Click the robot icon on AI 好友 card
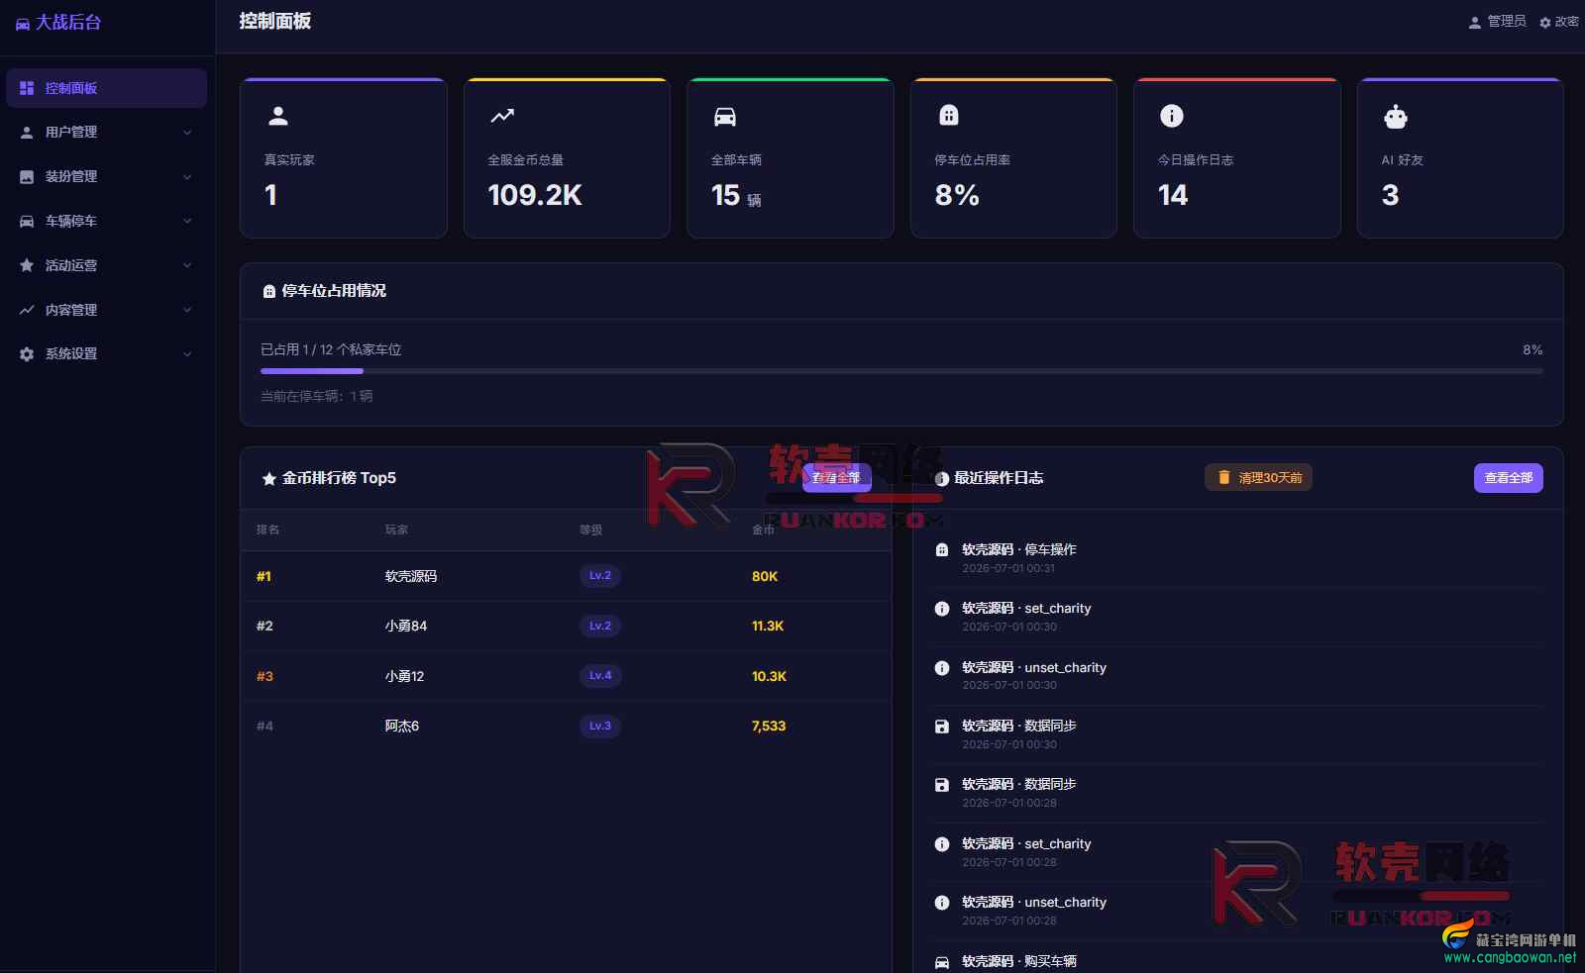This screenshot has width=1585, height=973. pyautogui.click(x=1396, y=117)
